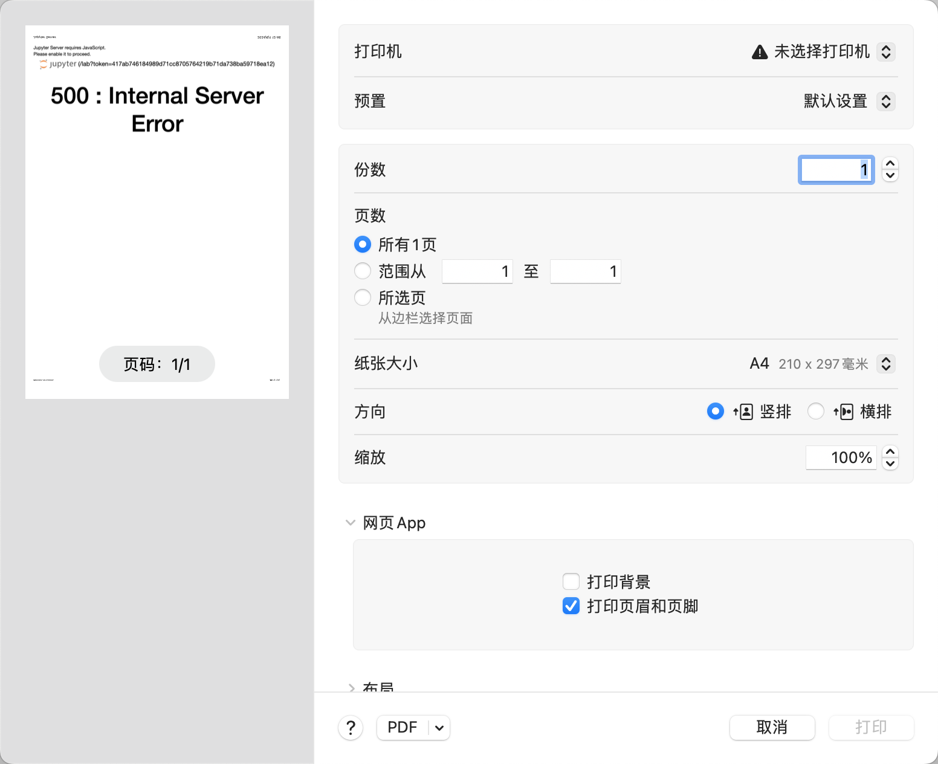Collapse the 网页 App section
938x764 pixels.
351,523
